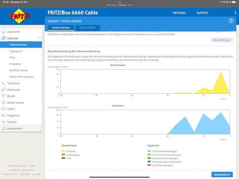The image size is (239, 179).
Task: Open the Diagnose menu
Action: [x=13, y=116]
